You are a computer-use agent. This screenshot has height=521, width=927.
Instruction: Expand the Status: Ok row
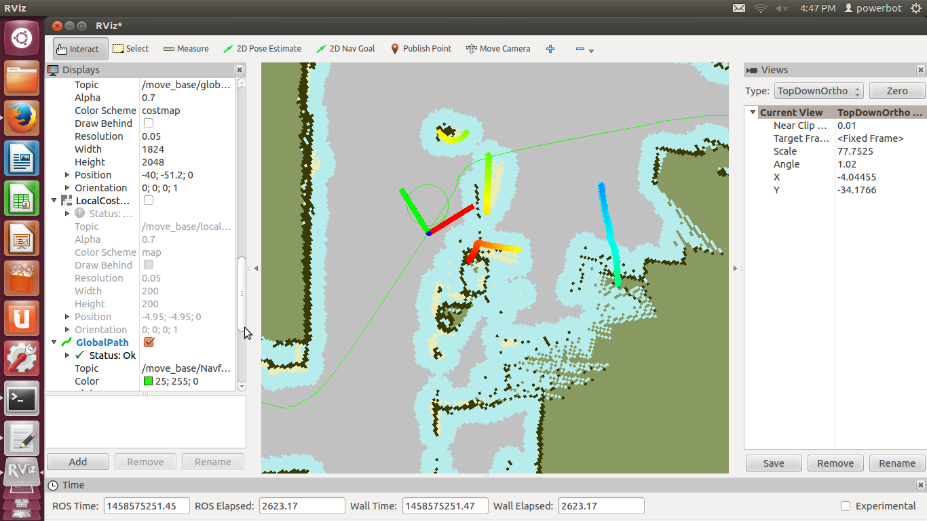[67, 355]
